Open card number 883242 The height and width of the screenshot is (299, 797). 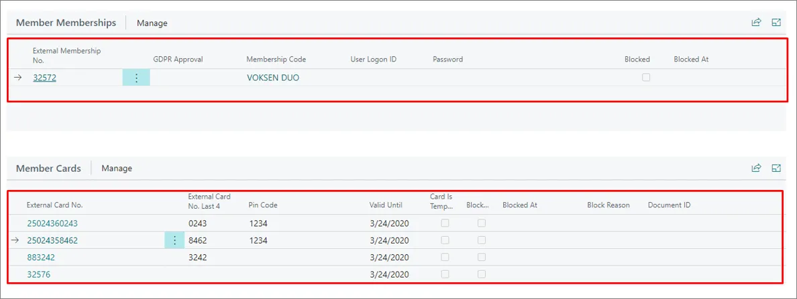click(x=41, y=258)
